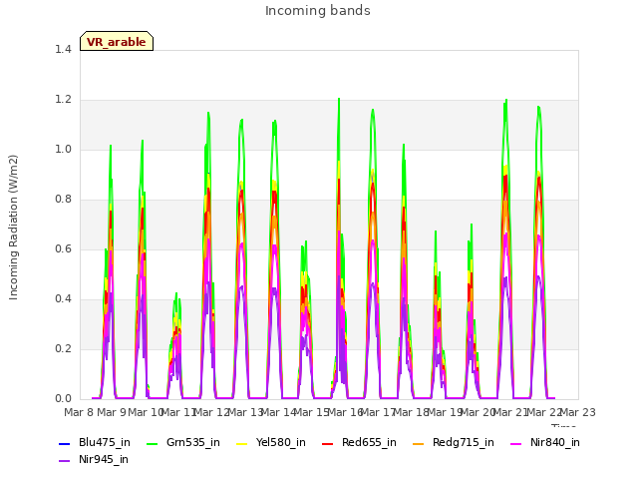This screenshot has height=479, width=638.
Task: Click the Yel580_in yellow legend swatch
Action: pos(241,443)
